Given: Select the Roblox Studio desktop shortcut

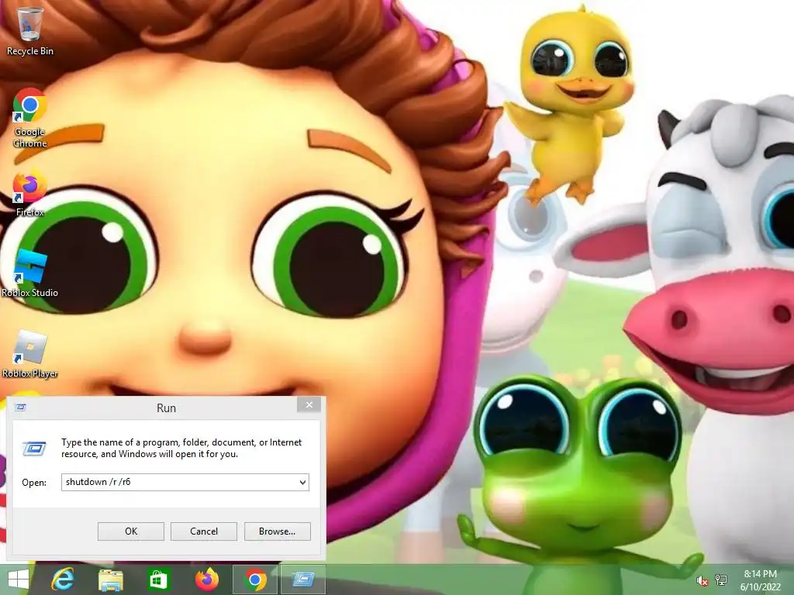Looking at the screenshot, I should tap(30, 273).
